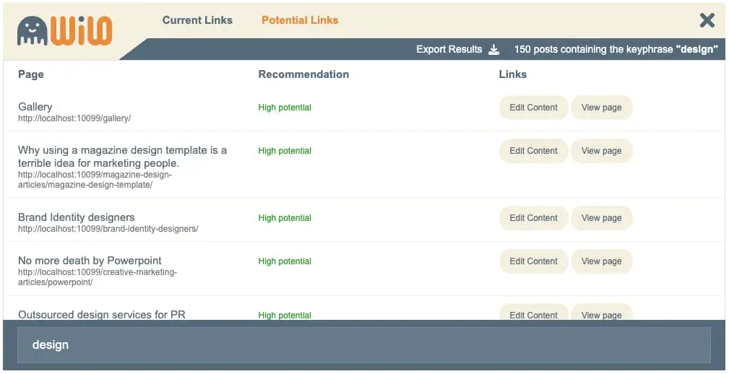This screenshot has width=729, height=374.
Task: Click the keyphrase search field containing design
Action: pos(364,344)
